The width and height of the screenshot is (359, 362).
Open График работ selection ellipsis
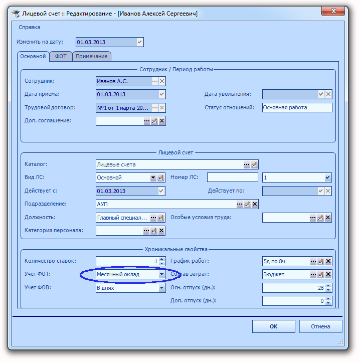(x=313, y=261)
